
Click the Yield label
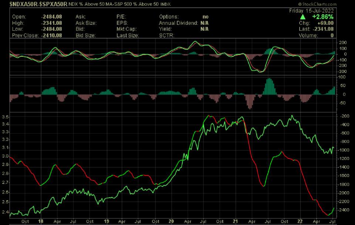click(x=165, y=29)
